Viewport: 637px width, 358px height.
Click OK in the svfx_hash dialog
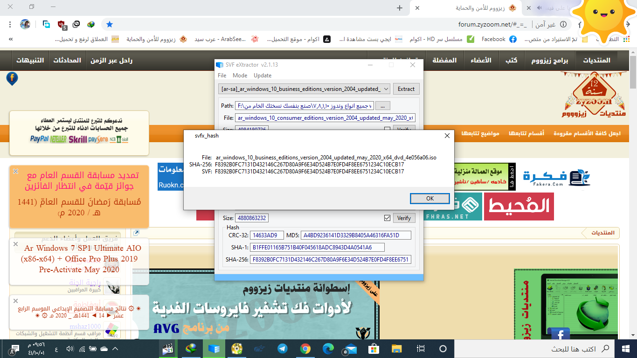pos(430,198)
